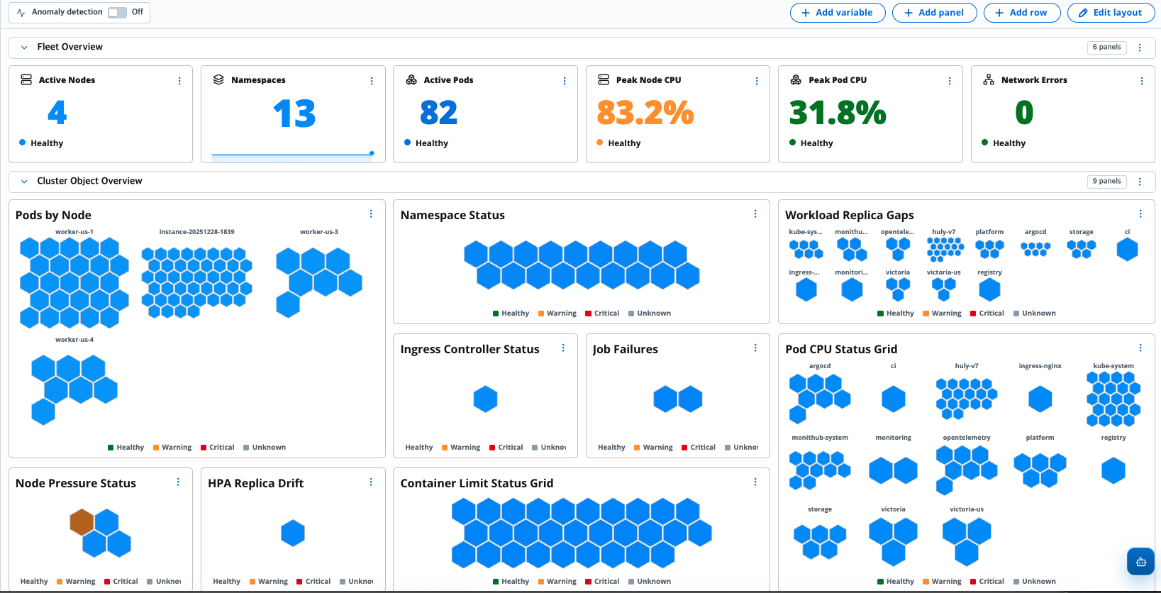Select the HPA Replica Drift hexagon
The height and width of the screenshot is (593, 1161).
[293, 533]
